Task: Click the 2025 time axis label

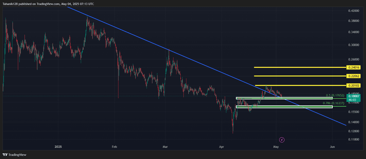Action: (58, 147)
